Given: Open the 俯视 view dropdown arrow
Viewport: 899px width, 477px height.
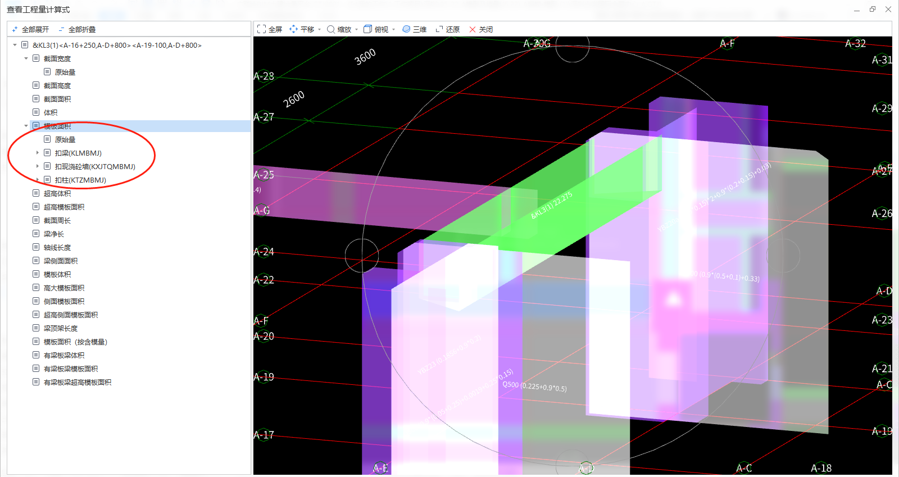Looking at the screenshot, I should [x=393, y=29].
